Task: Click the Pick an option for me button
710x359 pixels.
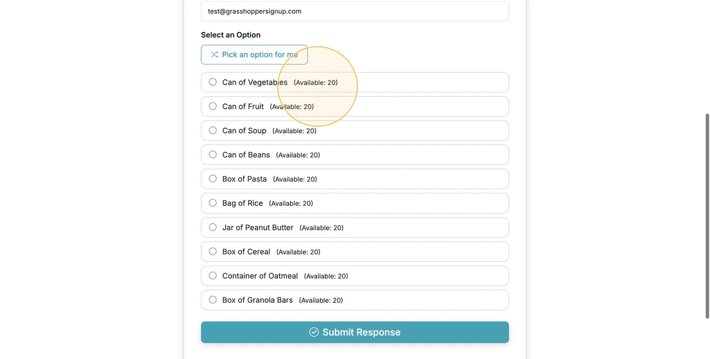Action: click(x=254, y=54)
